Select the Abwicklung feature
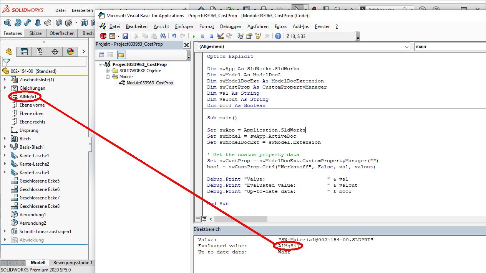Screen dimensions: 486x273 (x=32, y=240)
